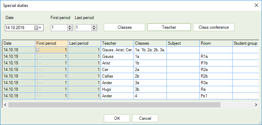Dismiss dialog with Cancel button
This screenshot has width=262, height=125.
(145, 118)
